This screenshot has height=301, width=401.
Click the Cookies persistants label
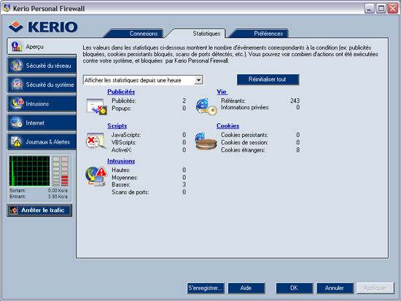click(244, 135)
